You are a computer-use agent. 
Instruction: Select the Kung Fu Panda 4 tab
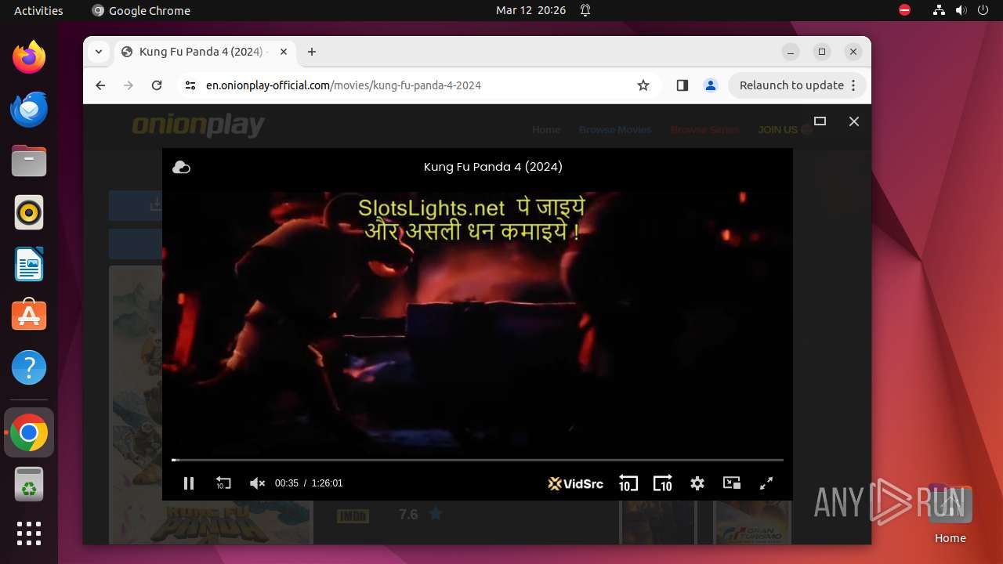click(x=204, y=52)
